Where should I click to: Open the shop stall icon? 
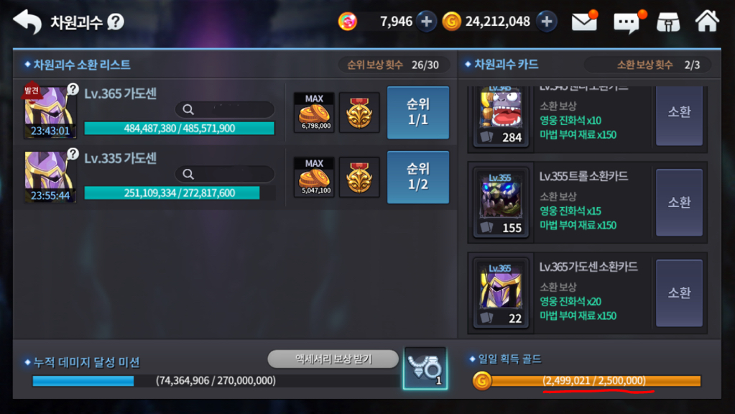tap(668, 22)
